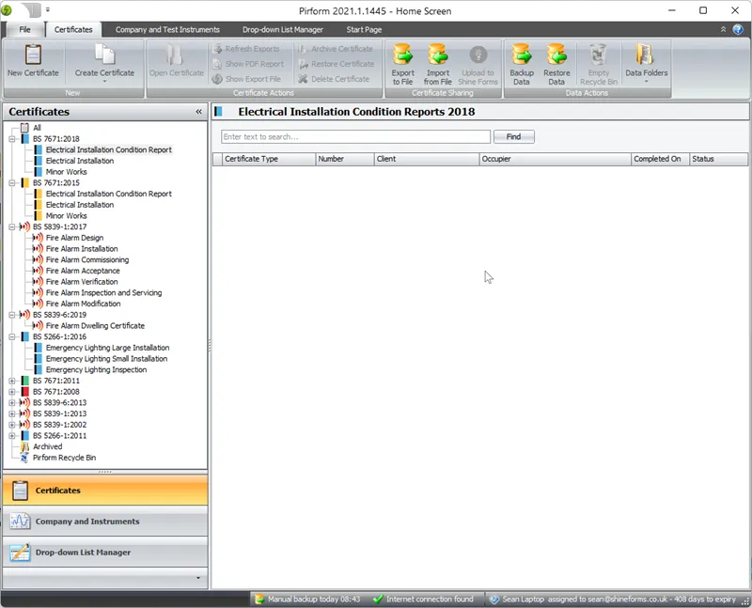Click the Find button
Viewport: 752px width, 608px height.
coord(513,136)
